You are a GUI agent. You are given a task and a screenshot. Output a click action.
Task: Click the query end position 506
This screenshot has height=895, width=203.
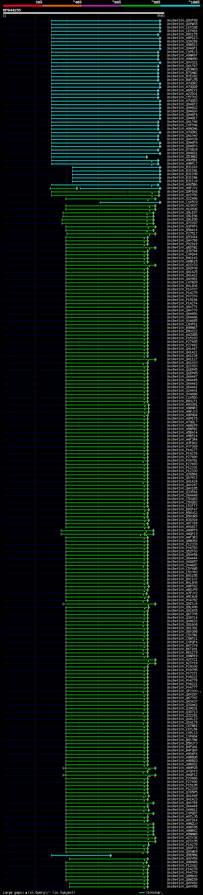160,16
